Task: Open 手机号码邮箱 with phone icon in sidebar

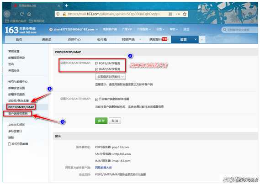Action: pyautogui.click(x=18, y=144)
